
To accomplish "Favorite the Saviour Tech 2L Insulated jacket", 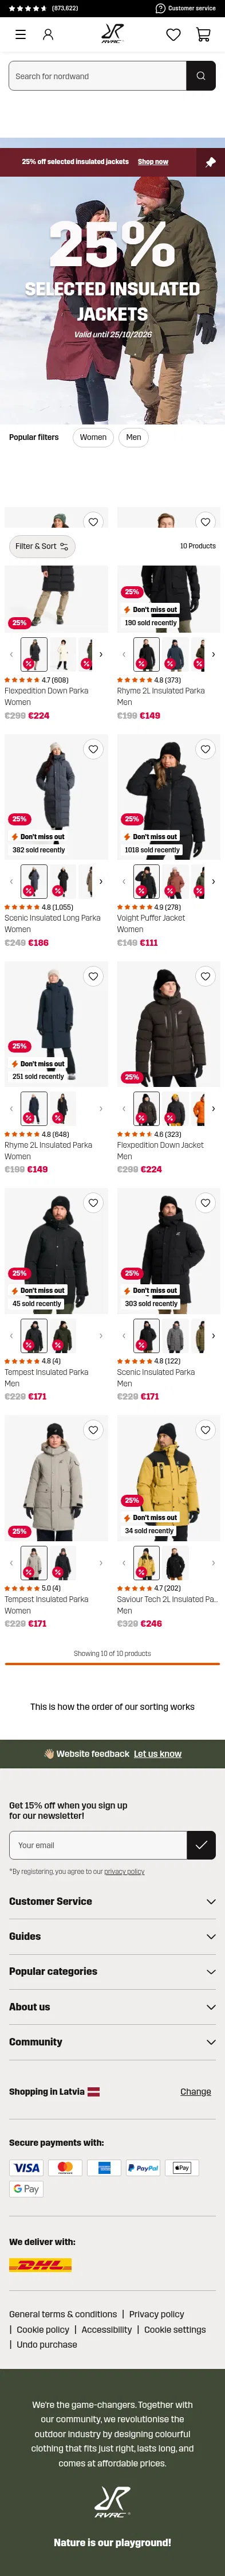I will (205, 1430).
